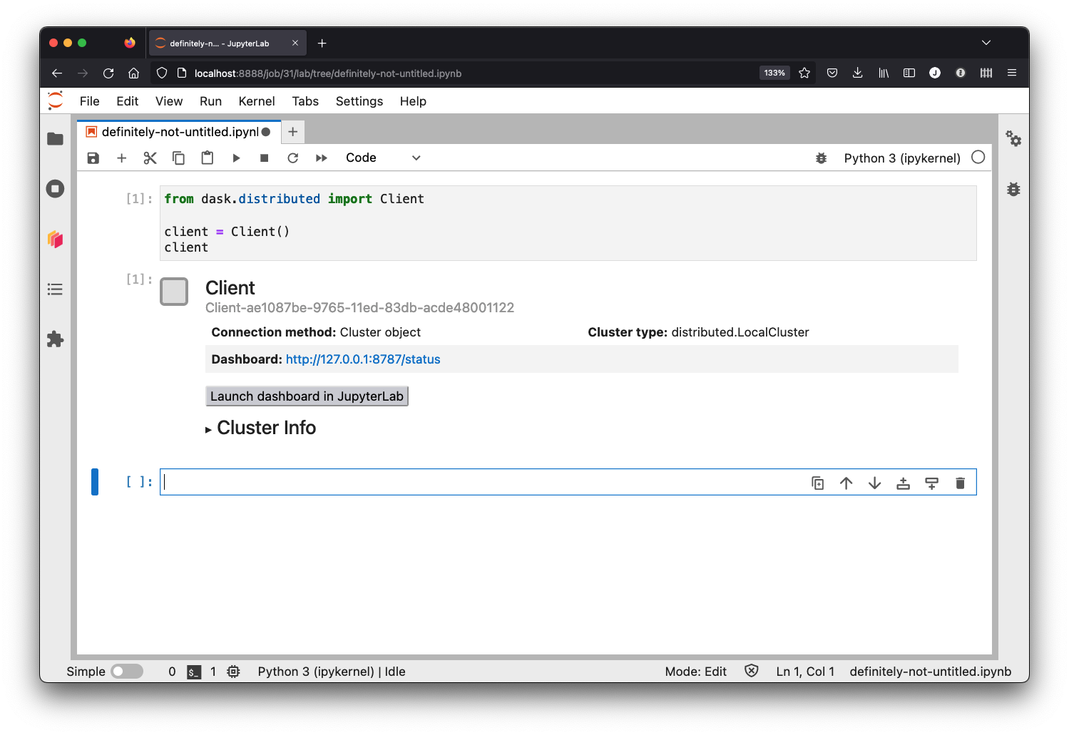
Task: Reset the 133% zoom level badge
Action: (x=774, y=73)
